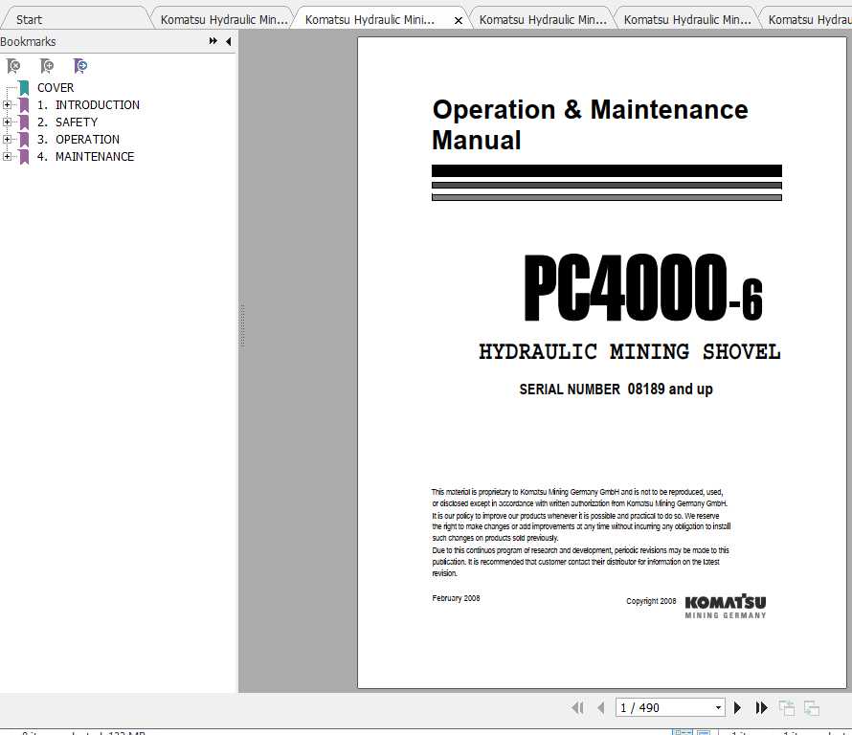
Task: Collapse the Bookmarks panel with left arrow
Action: coord(228,42)
